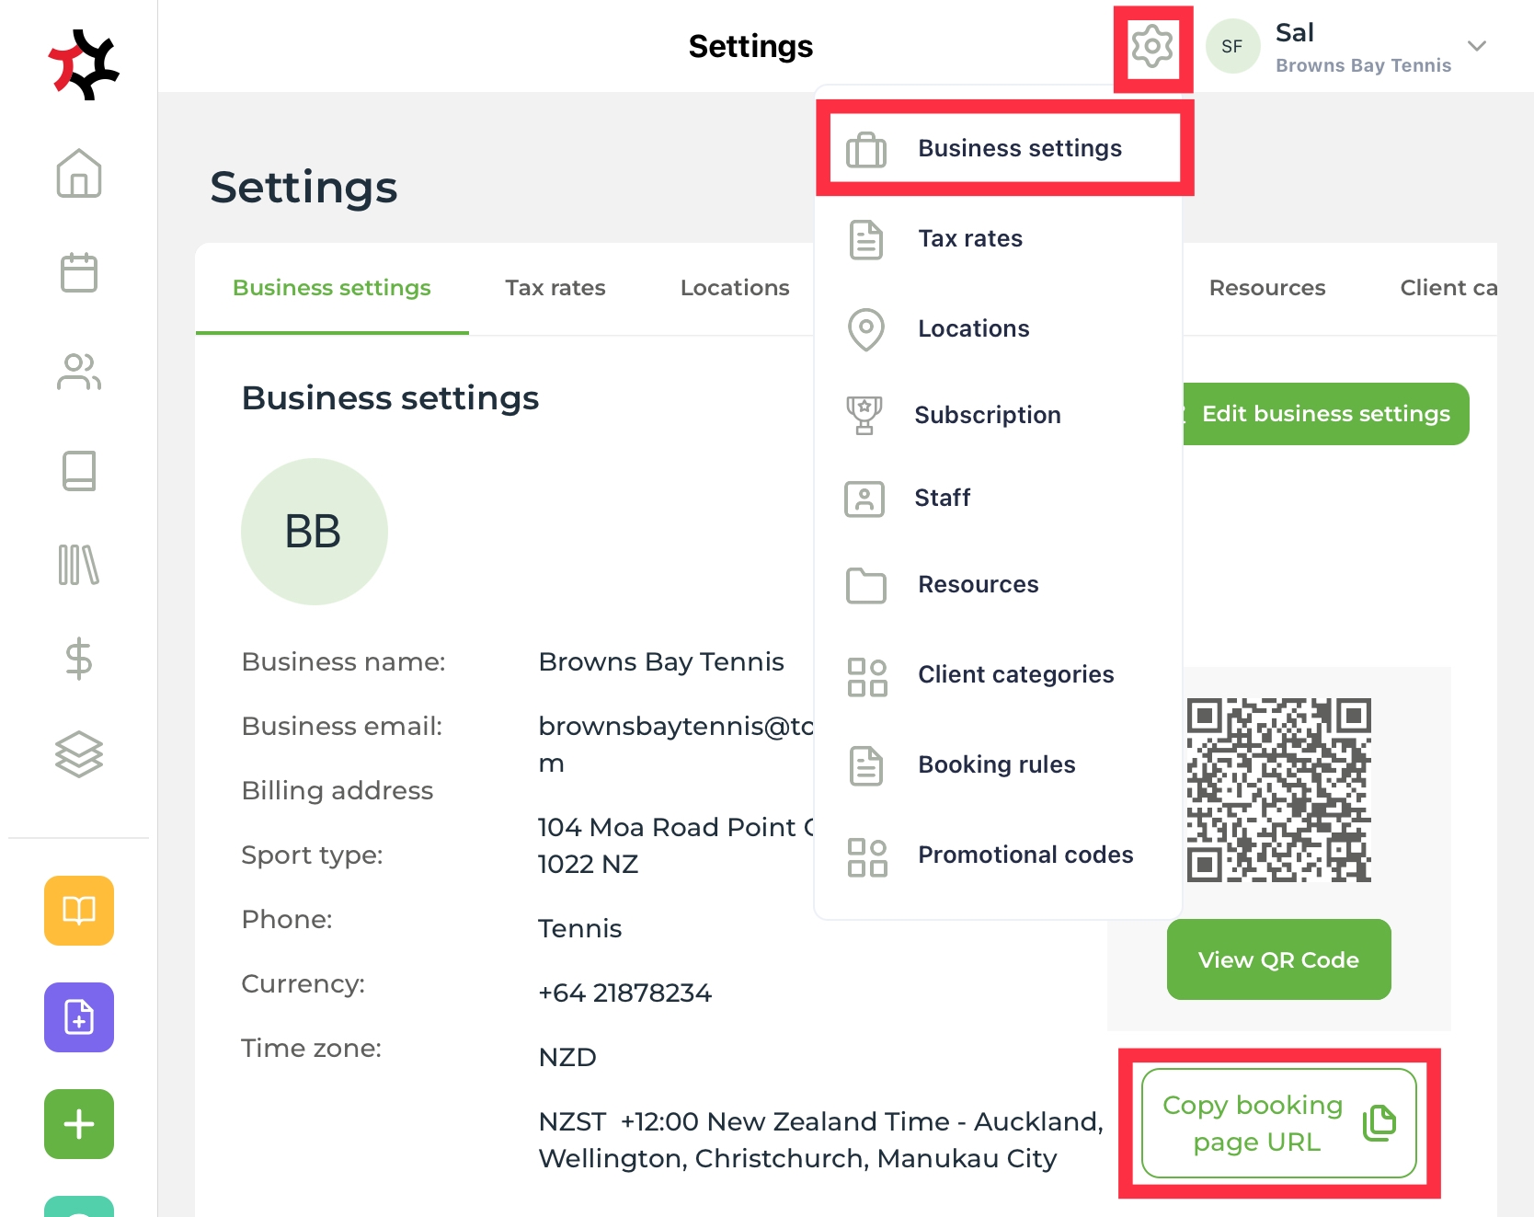Click the dollar sign payments icon
The height and width of the screenshot is (1217, 1534).
79,659
